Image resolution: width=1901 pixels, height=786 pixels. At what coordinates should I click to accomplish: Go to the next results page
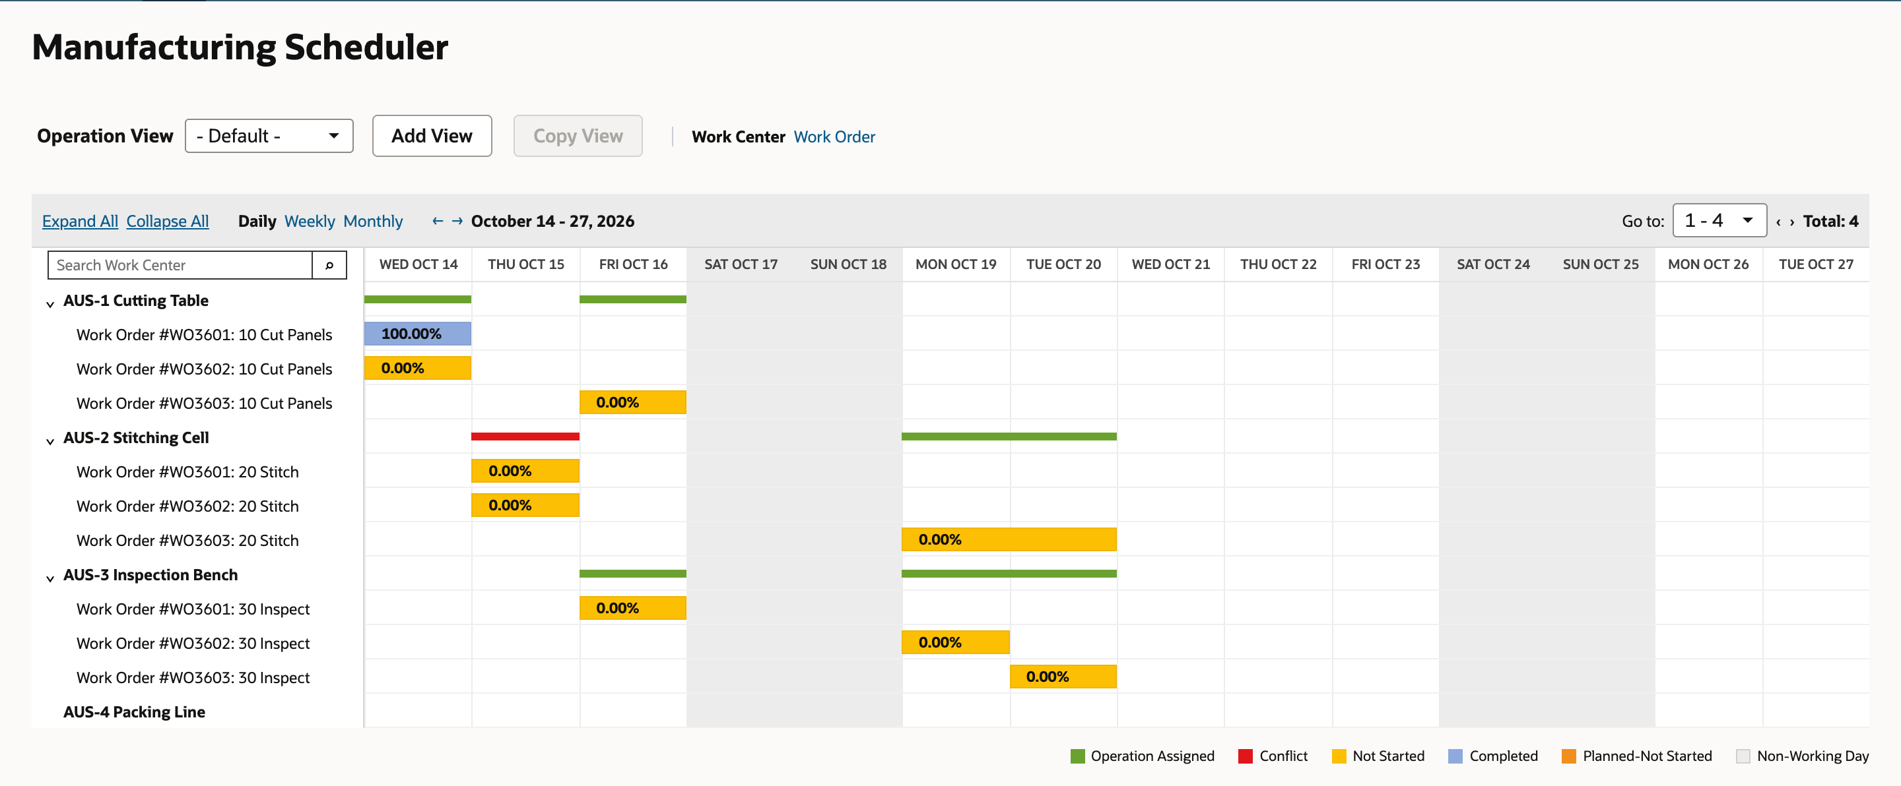coord(1792,222)
